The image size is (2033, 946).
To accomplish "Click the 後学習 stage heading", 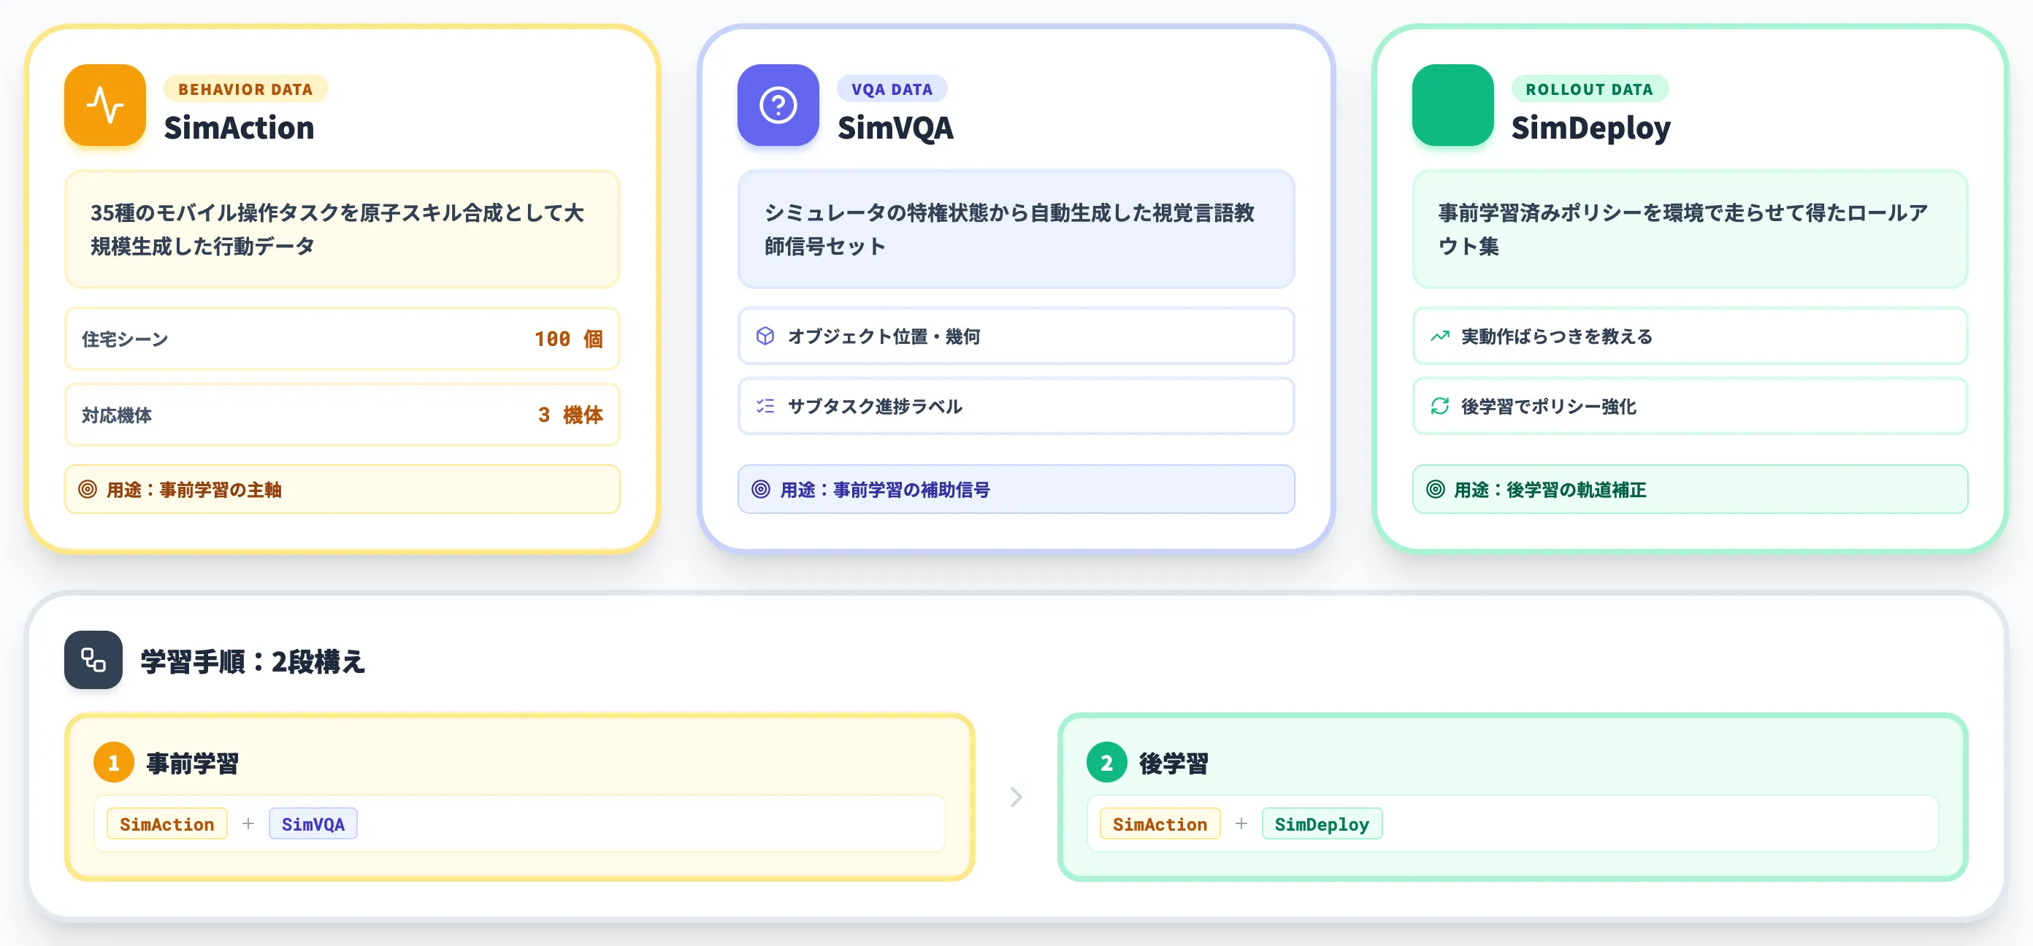I will [1174, 763].
